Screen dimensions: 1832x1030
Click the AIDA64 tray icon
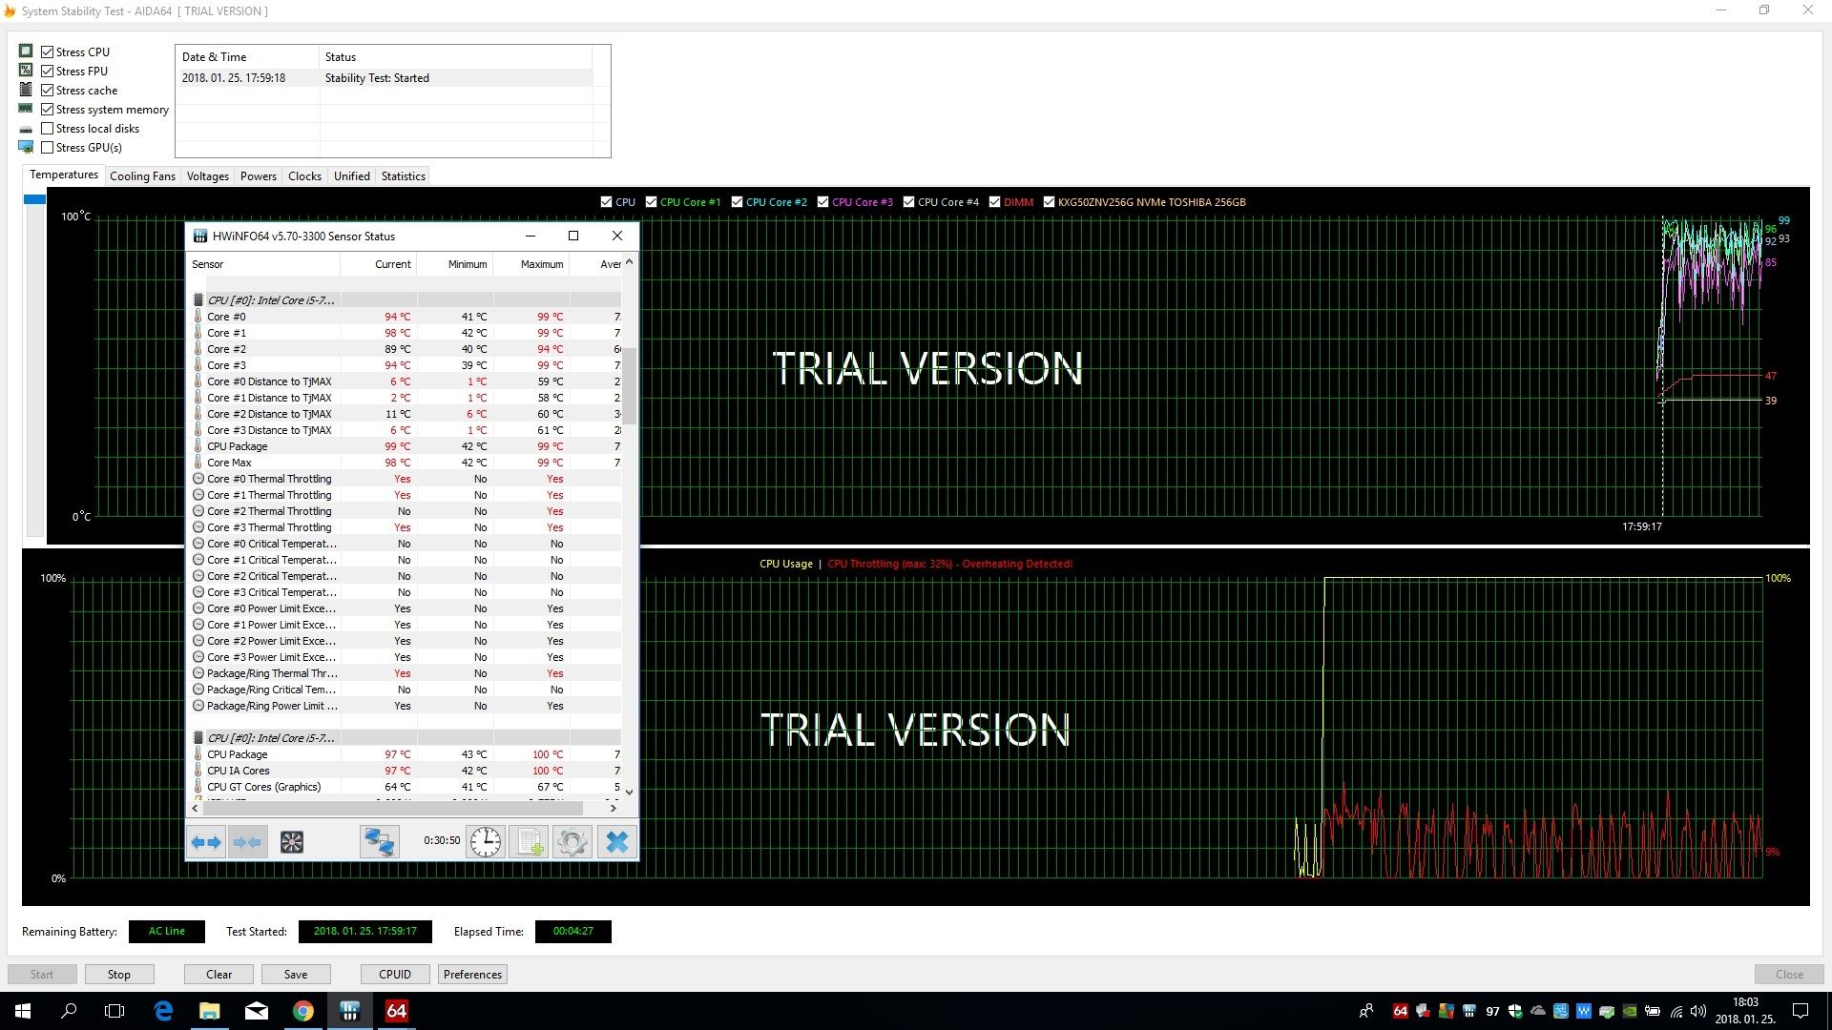click(x=1401, y=1011)
